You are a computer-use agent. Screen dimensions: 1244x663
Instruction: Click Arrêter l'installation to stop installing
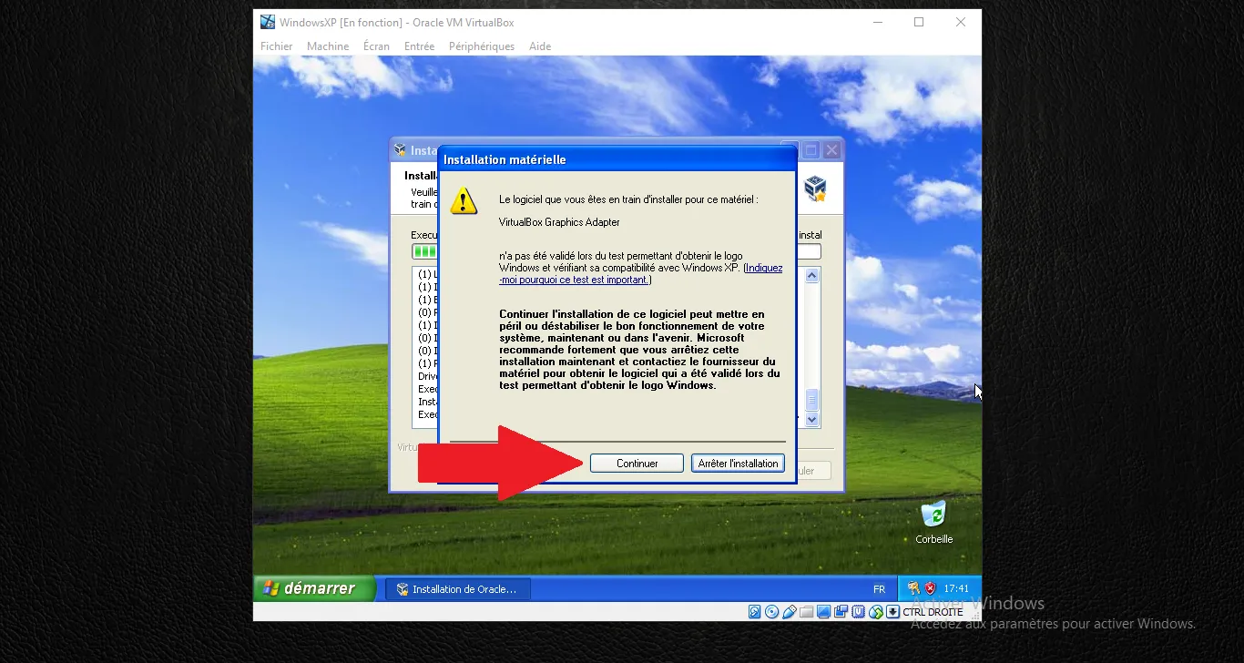(x=738, y=463)
